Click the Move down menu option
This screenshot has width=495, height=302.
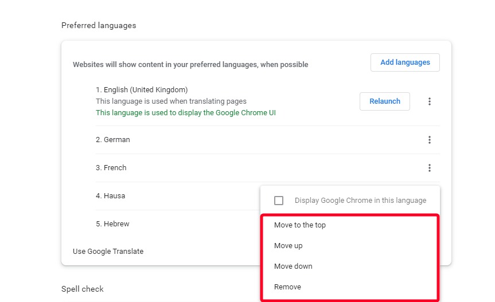pyautogui.click(x=293, y=266)
